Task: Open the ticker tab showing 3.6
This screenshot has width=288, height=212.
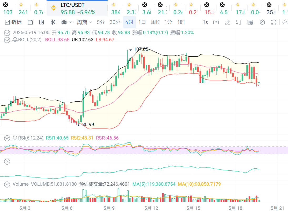Action: pos(146,8)
